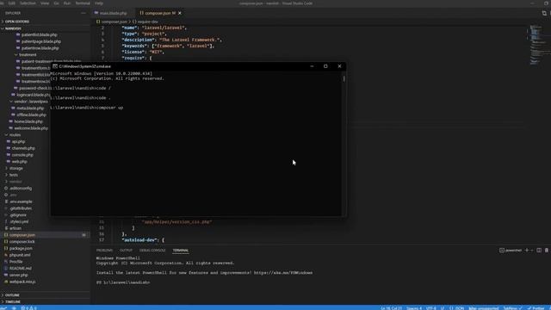
Task: Click the new terminal plus icon
Action: click(526, 251)
